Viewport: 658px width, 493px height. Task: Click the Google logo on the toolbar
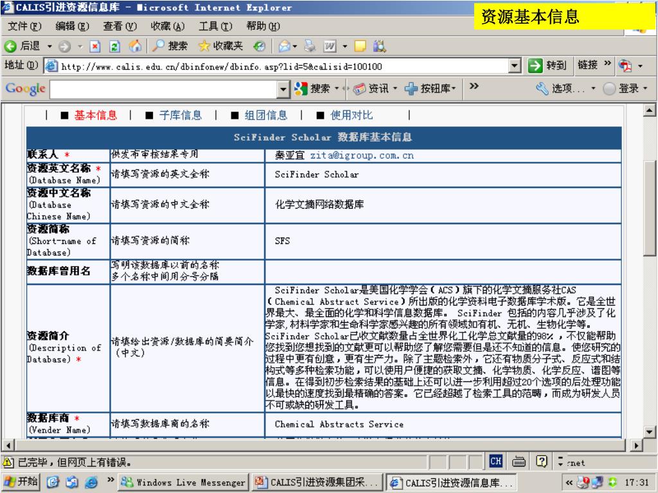25,89
